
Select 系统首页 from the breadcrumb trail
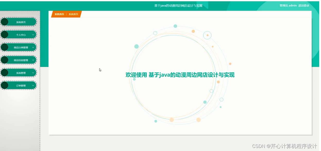[73, 14]
